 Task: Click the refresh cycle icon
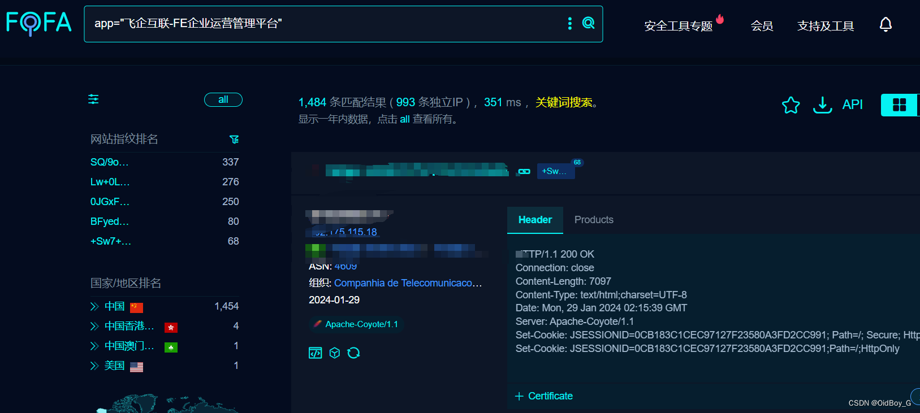click(x=353, y=353)
